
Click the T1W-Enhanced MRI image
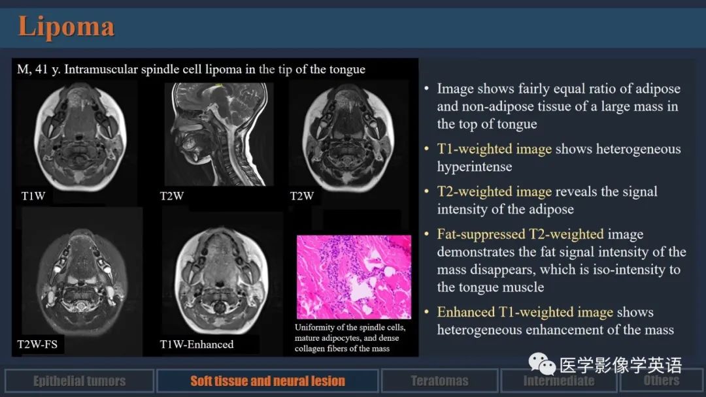pos(221,280)
